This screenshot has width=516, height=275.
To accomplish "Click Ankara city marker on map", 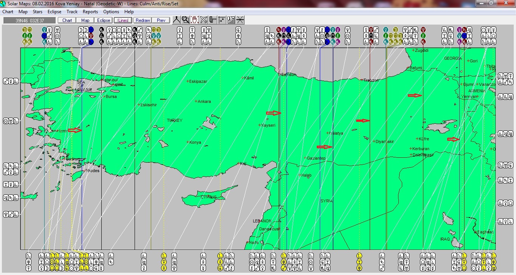I will coord(196,101).
